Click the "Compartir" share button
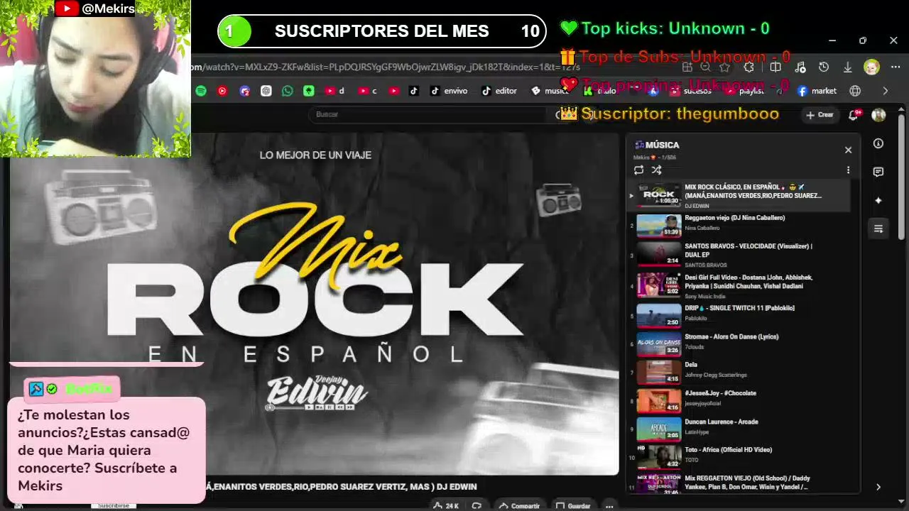The image size is (909, 511). (x=519, y=506)
